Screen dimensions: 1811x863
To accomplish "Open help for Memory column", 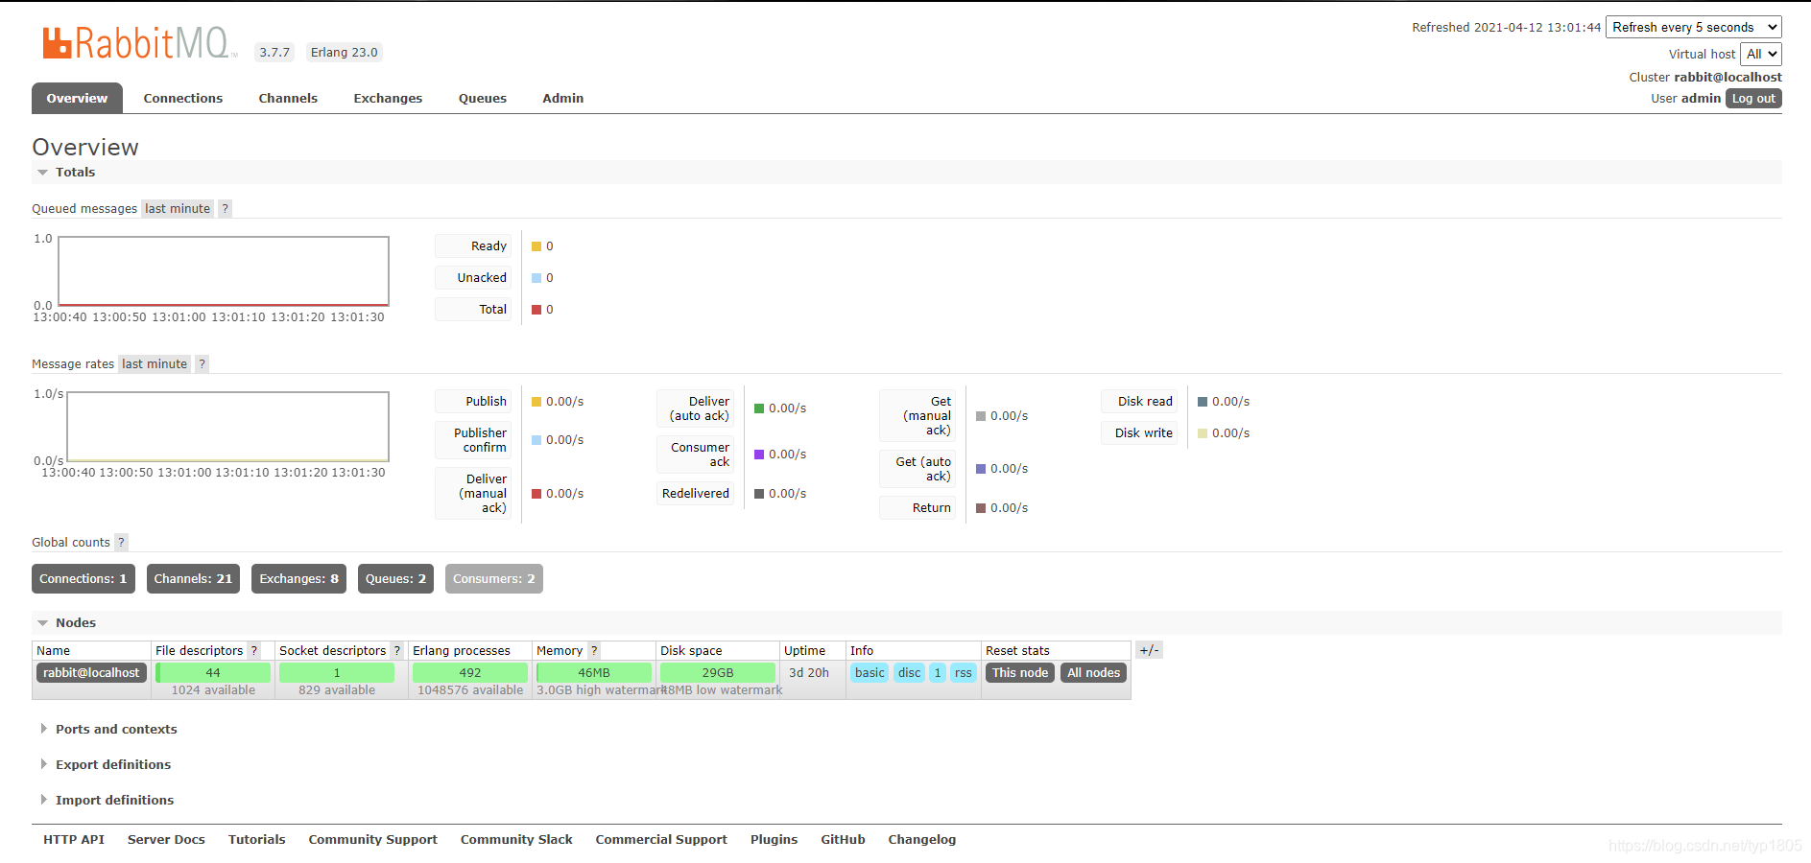I will pos(594,650).
